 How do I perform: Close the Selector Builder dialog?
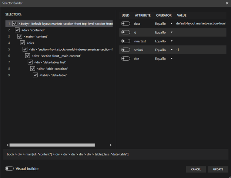tap(227, 3)
